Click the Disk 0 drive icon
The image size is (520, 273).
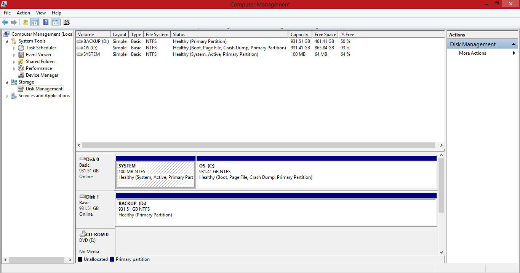tap(82, 159)
